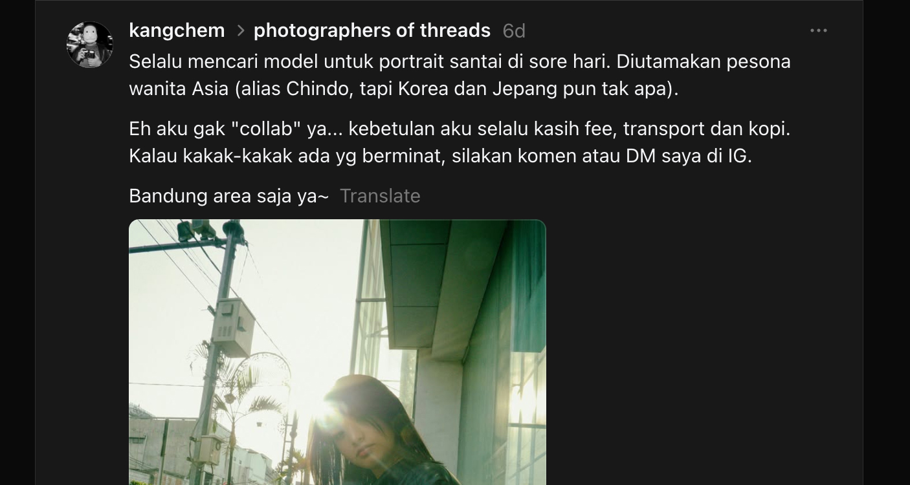Click the 6d post timestamp
Viewport: 910px width, 485px height.
[514, 30]
